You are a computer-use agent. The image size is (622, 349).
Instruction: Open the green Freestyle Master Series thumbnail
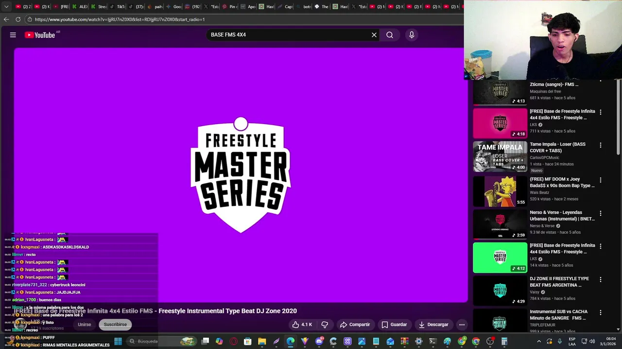point(500,257)
